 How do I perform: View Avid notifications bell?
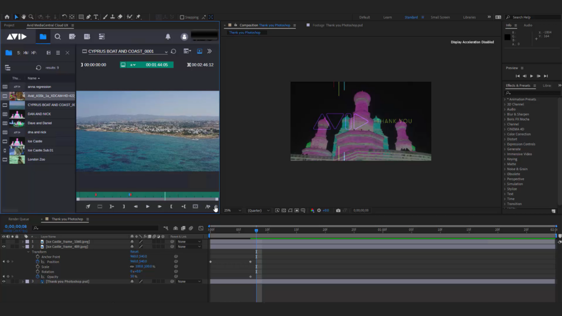168,37
